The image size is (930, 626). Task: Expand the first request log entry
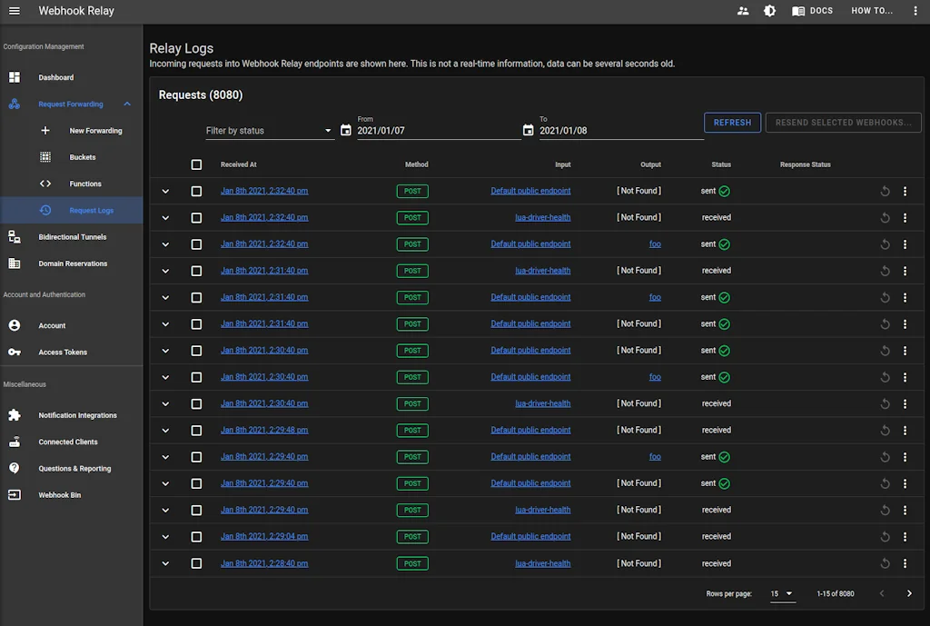tap(165, 191)
